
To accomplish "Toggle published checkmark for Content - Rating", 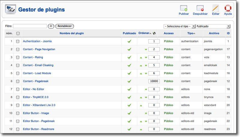I will pos(129,57).
